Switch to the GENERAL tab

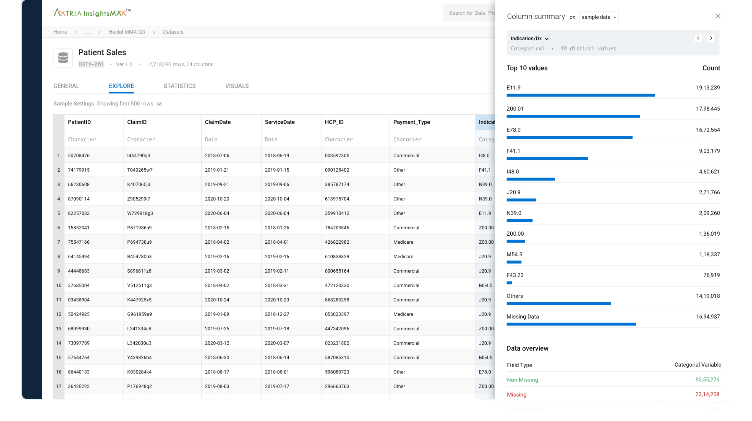(x=66, y=86)
